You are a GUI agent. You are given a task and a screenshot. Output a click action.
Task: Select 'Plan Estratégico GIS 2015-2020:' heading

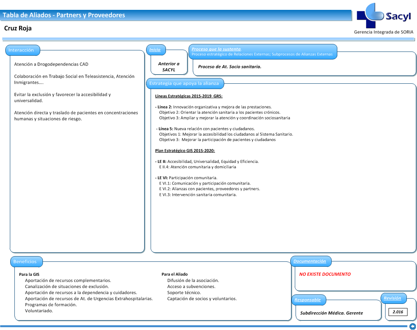point(185,150)
